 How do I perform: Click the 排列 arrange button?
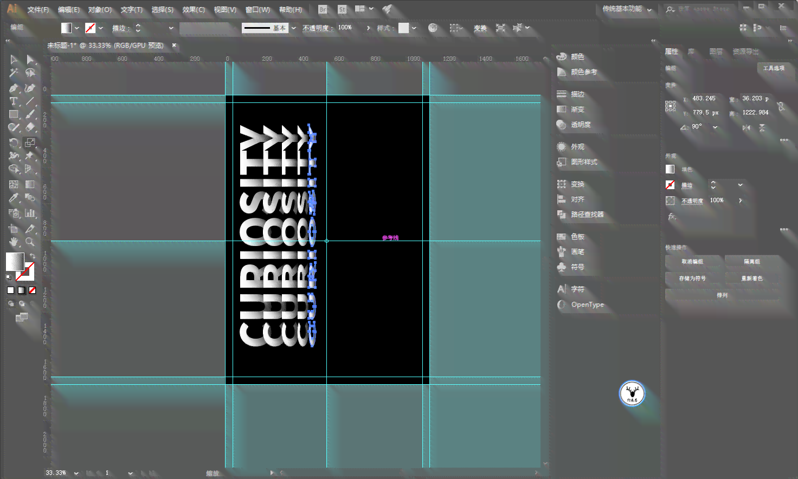click(722, 295)
